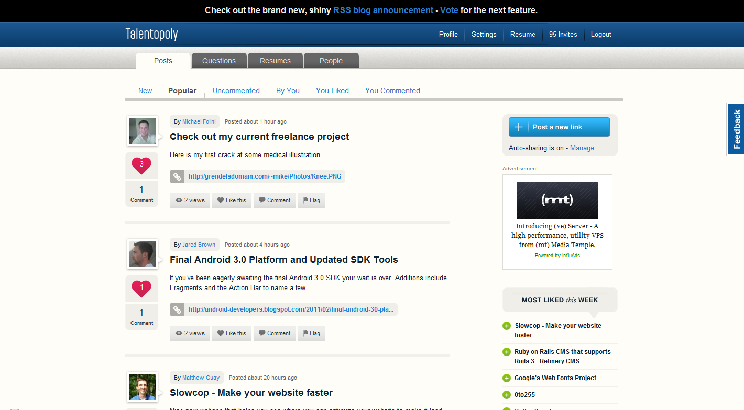Click heart icon on Android 3.0 post
744x410 pixels.
click(141, 288)
